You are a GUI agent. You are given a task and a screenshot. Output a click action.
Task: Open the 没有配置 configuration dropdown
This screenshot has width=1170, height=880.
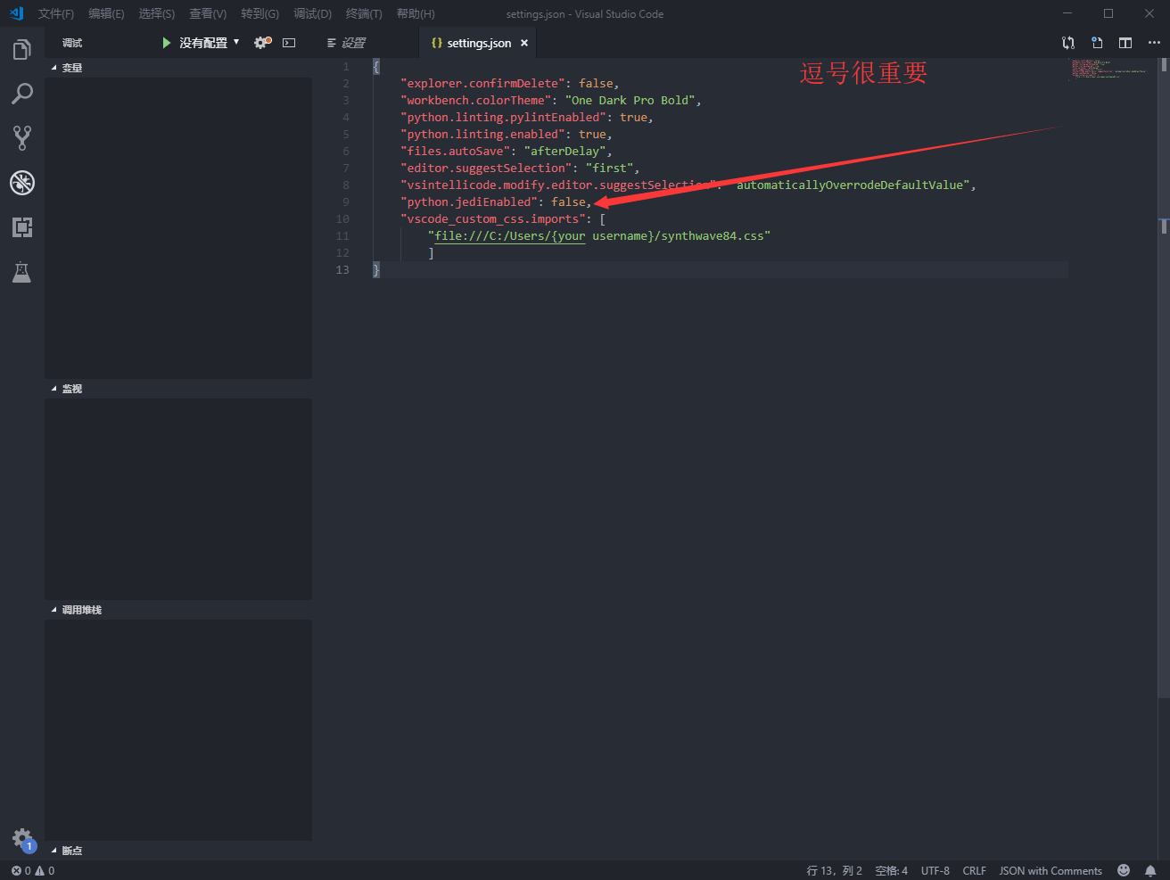tap(205, 42)
